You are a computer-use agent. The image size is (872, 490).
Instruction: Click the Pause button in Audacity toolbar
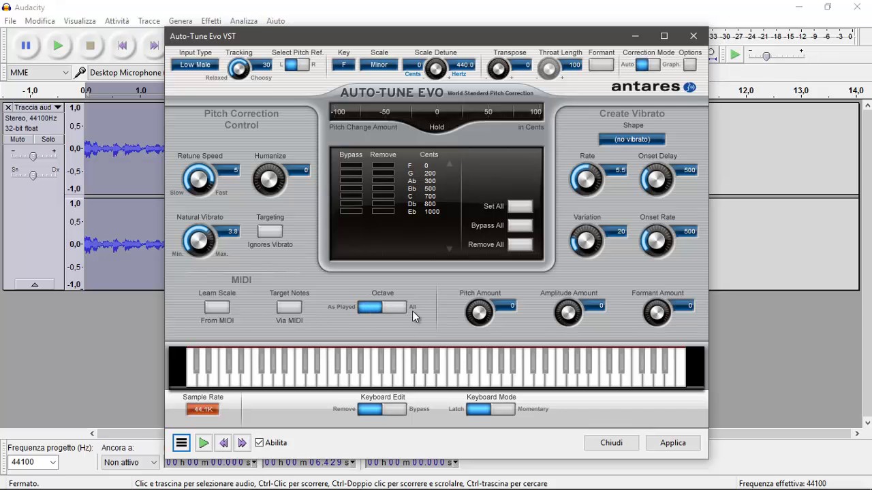(26, 46)
